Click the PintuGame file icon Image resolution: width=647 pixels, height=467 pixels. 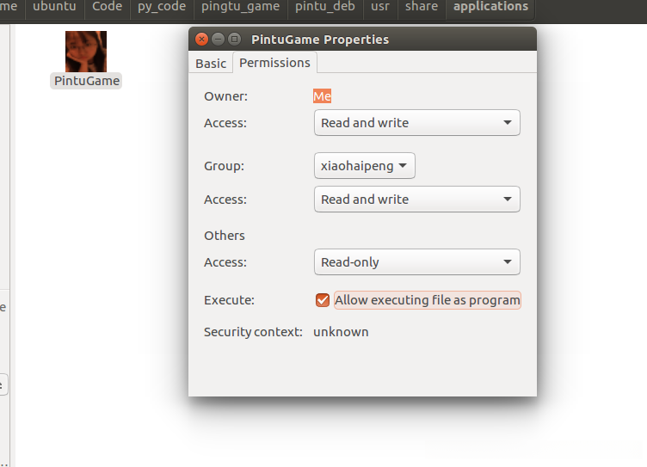86,52
